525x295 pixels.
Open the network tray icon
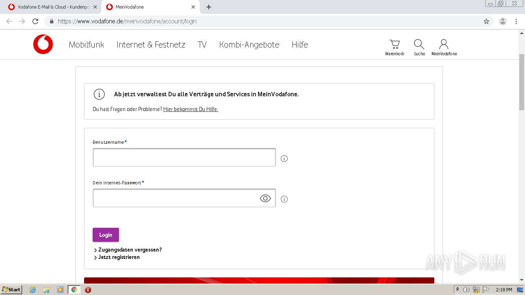pyautogui.click(x=476, y=290)
